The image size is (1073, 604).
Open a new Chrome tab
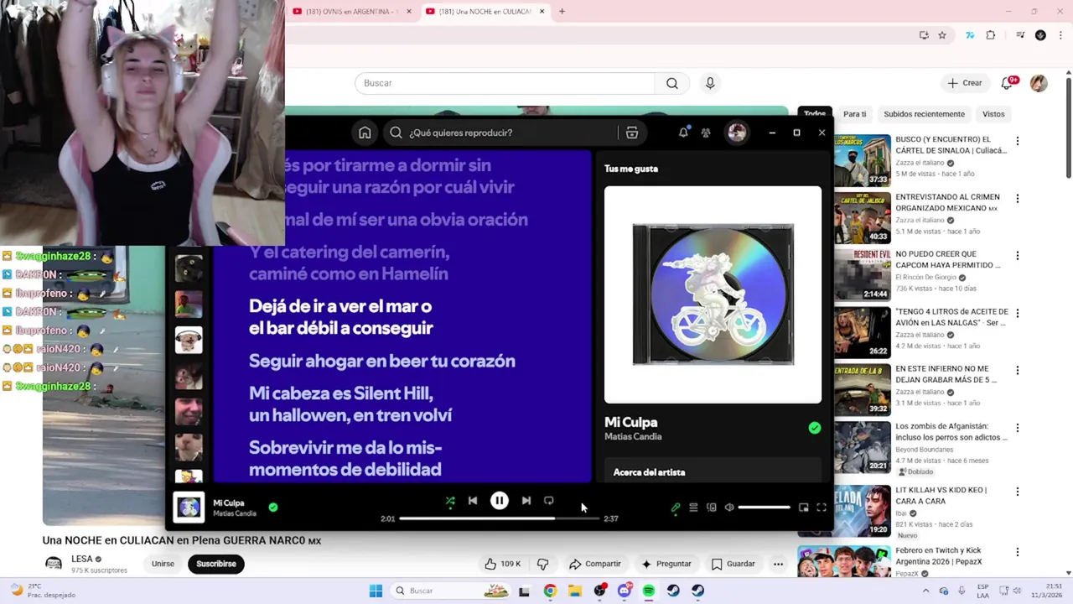(x=562, y=12)
